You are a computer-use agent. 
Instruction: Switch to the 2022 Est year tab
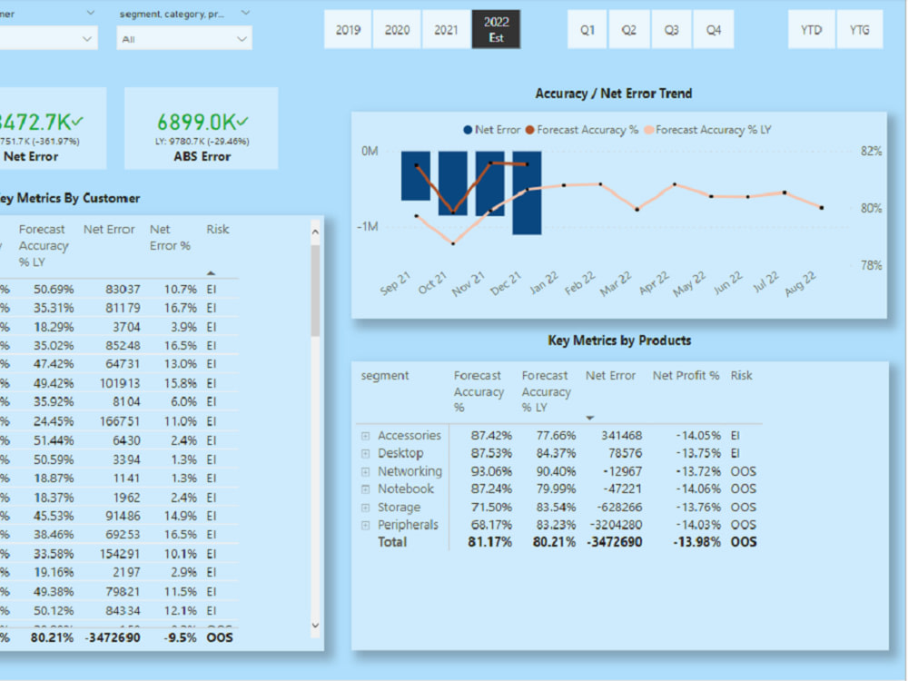[496, 28]
